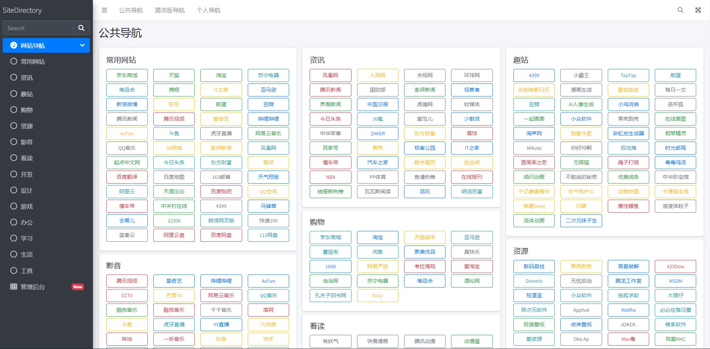
Task: Open 百度网盘 button
Action: [221, 235]
